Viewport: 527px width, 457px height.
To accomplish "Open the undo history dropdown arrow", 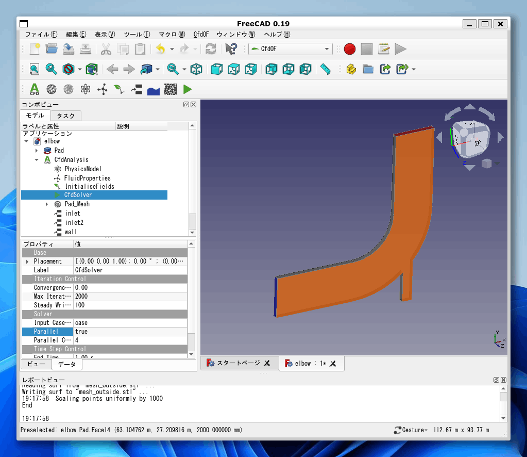I will click(172, 49).
